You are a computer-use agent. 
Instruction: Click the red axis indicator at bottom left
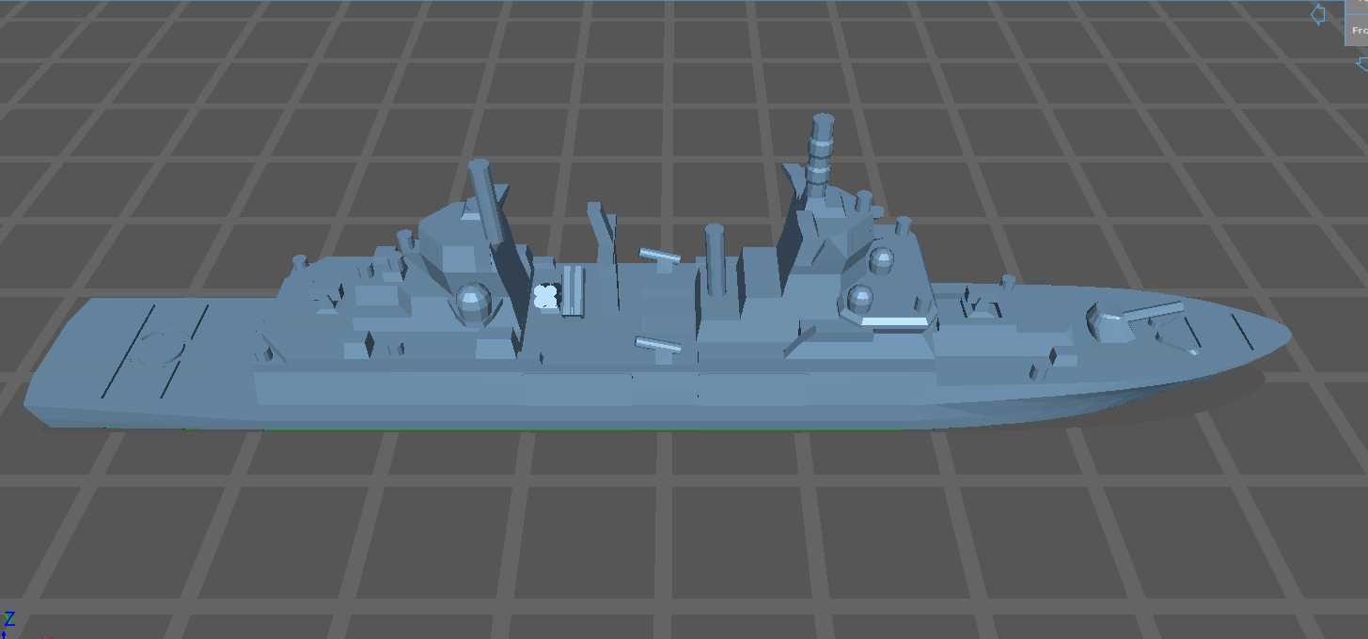click(x=47, y=637)
